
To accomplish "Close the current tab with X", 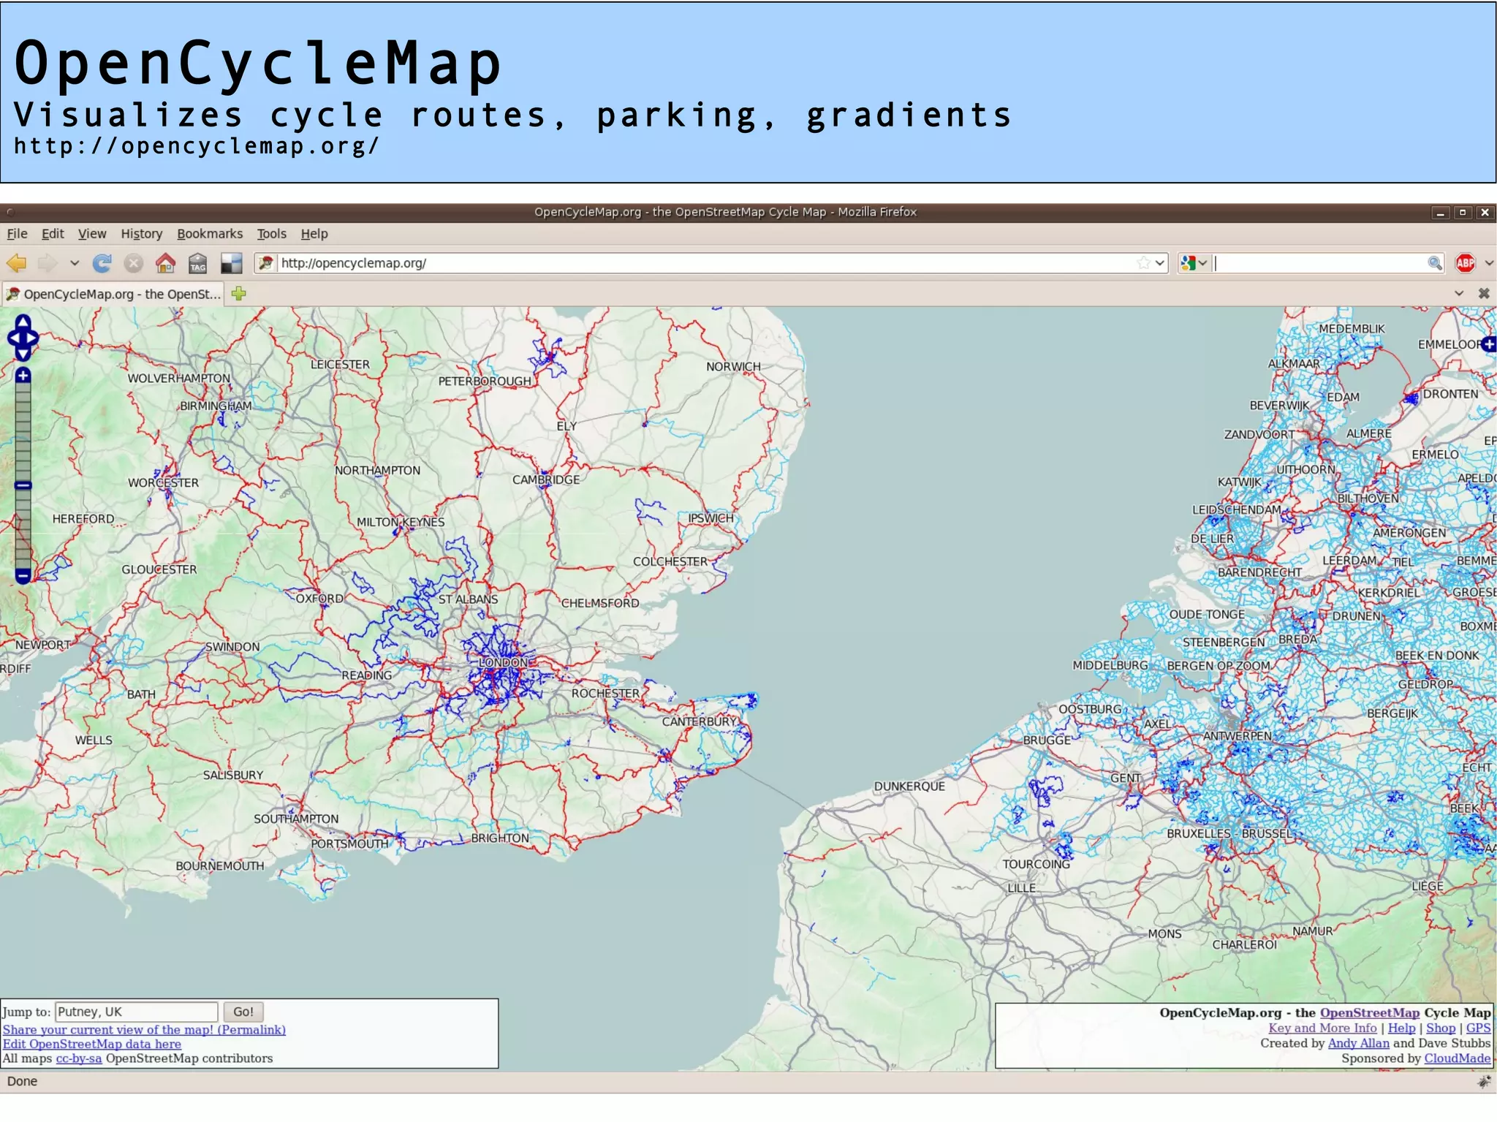I will click(x=1484, y=293).
